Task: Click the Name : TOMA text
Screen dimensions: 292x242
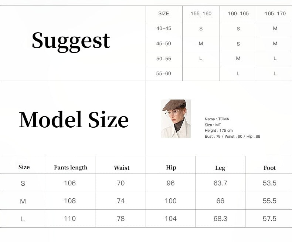Action: point(217,119)
